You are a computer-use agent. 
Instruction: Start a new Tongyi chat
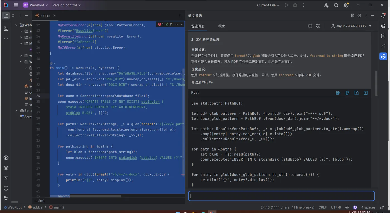pyautogui.click(x=310, y=26)
